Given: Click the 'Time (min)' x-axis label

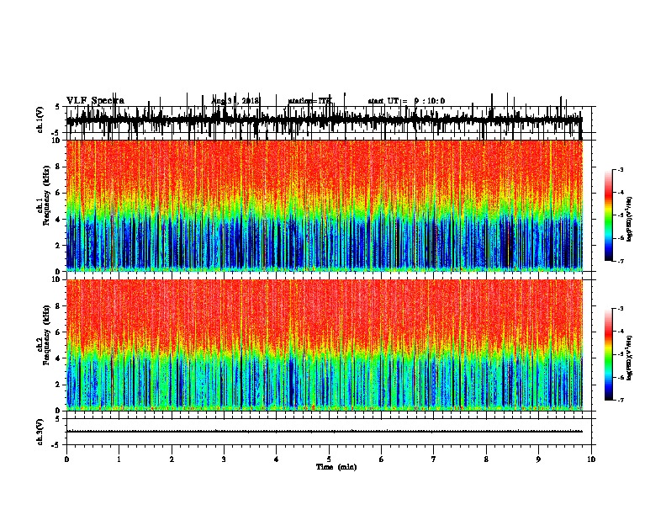Looking at the screenshot, I should pyautogui.click(x=336, y=467).
